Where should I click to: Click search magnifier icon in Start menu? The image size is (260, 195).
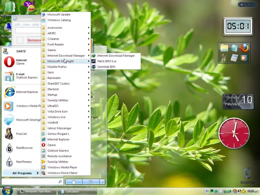(60, 182)
